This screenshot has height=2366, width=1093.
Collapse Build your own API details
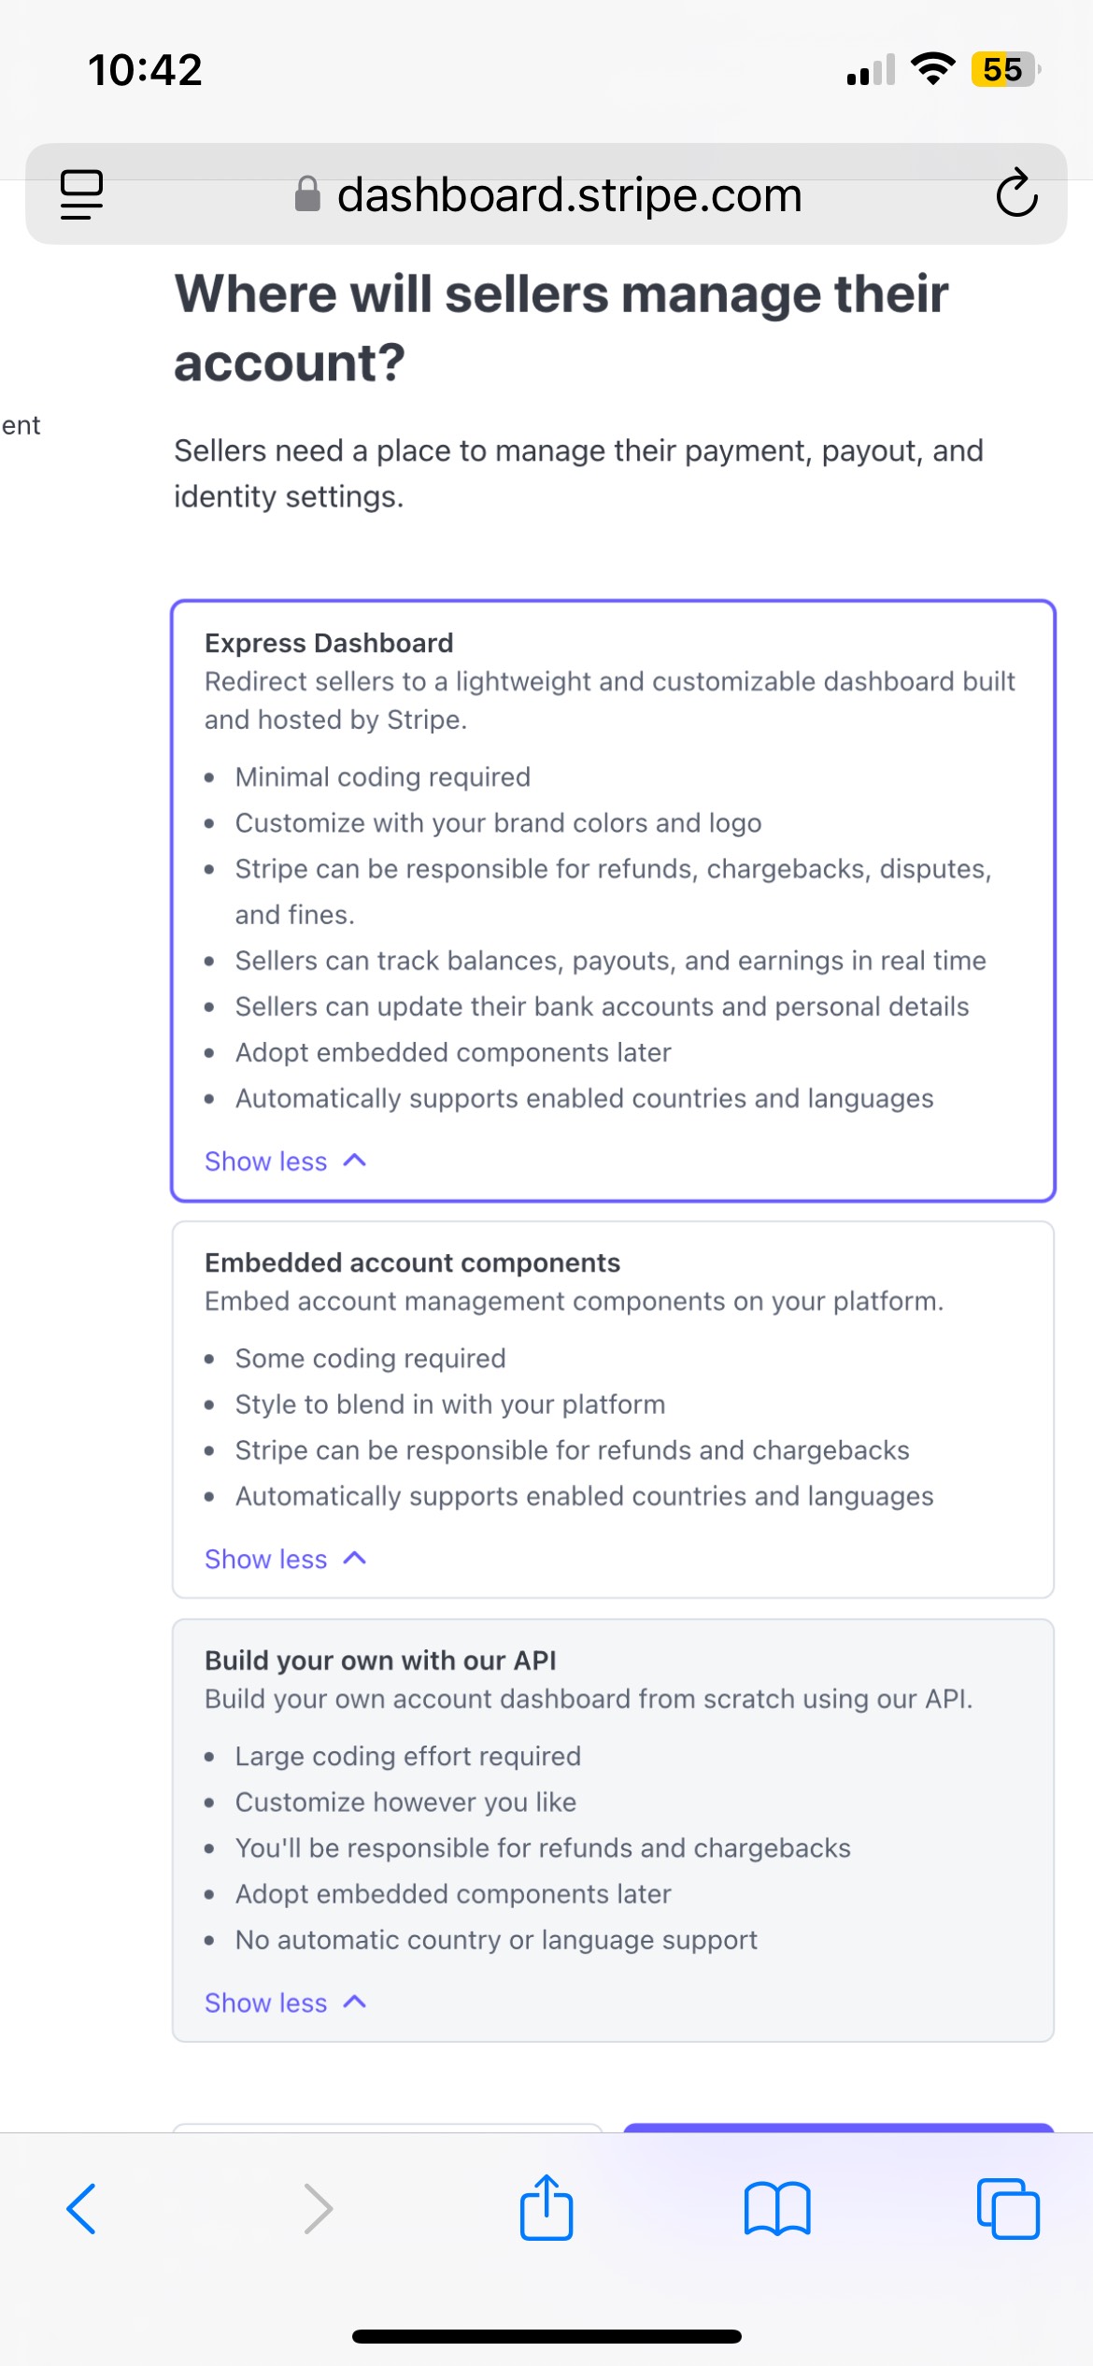284,2003
